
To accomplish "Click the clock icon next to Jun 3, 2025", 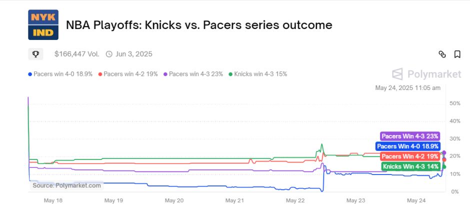I will tap(109, 54).
